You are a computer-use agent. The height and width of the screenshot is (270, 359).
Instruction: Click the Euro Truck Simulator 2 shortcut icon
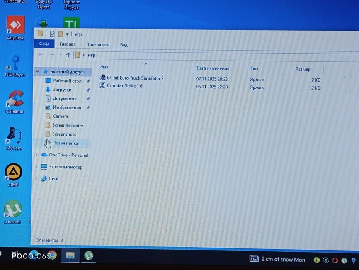(x=102, y=78)
